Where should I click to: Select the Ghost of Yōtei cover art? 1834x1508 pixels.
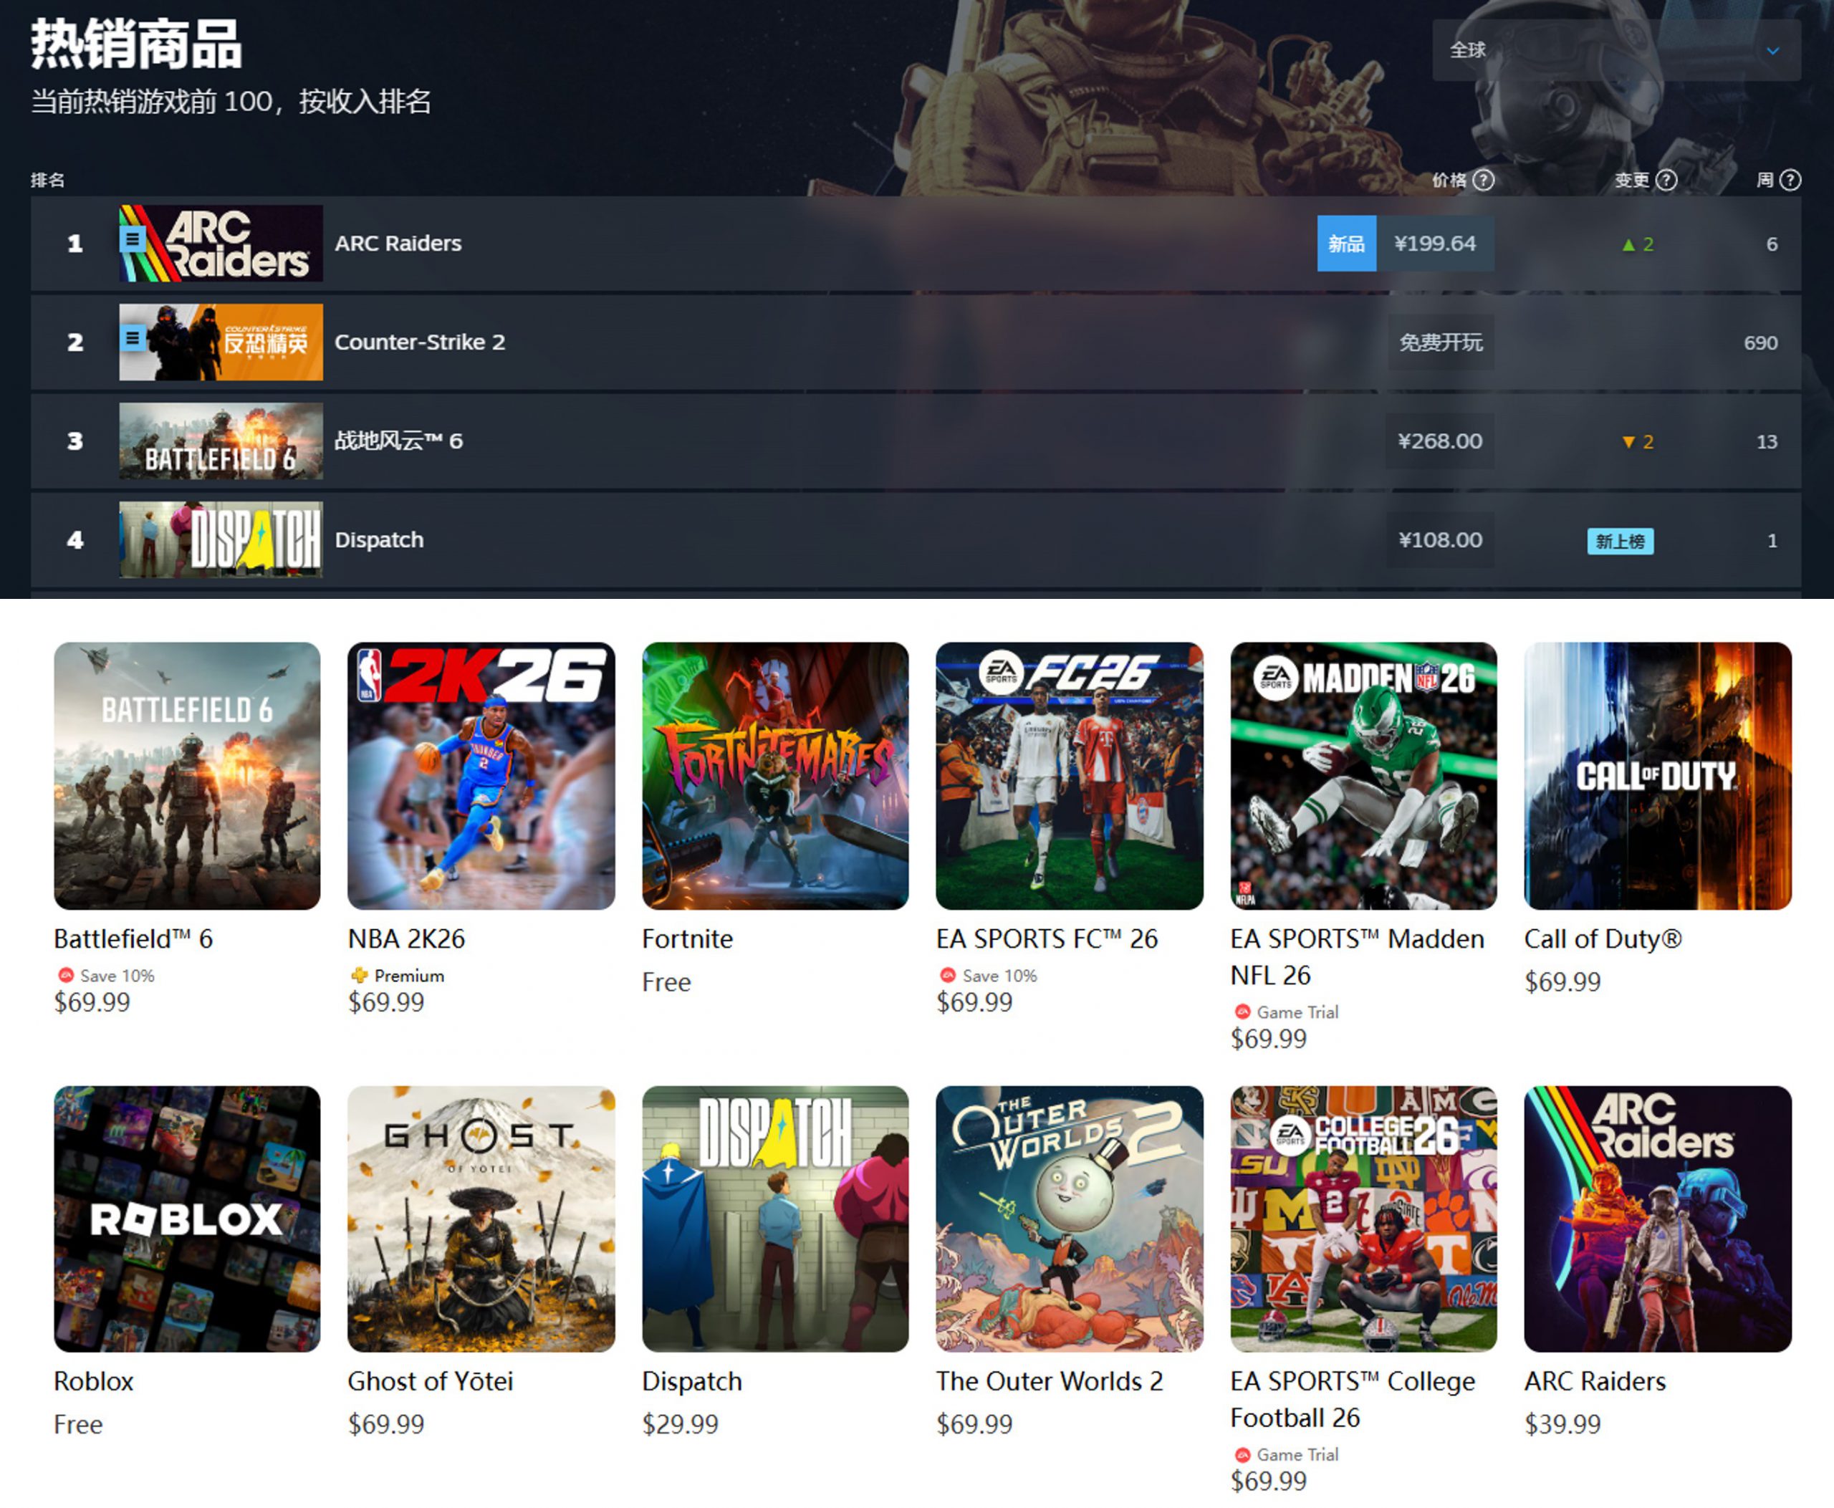pos(481,1219)
